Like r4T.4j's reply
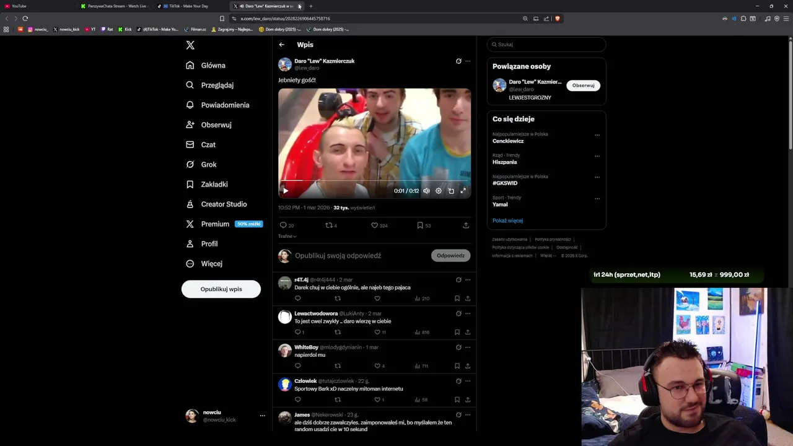Viewport: 793px width, 446px height. click(x=377, y=299)
